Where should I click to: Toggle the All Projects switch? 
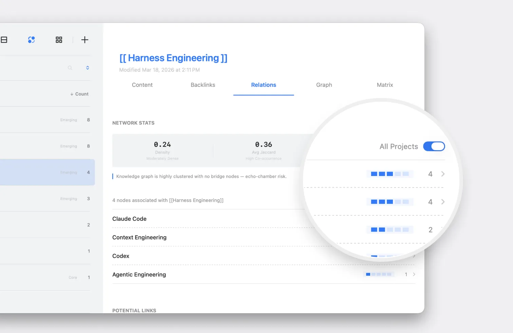pyautogui.click(x=434, y=146)
